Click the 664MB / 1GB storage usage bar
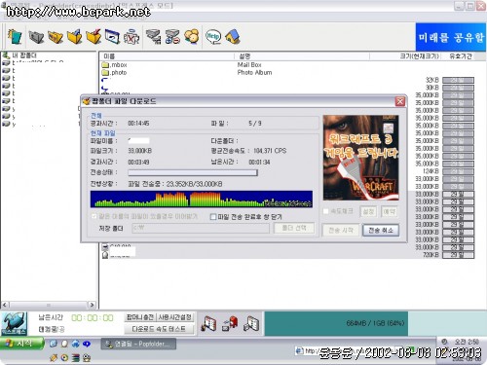The height and width of the screenshot is (365, 487). coord(375,323)
